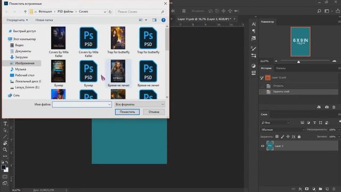Open the Brush Settings panel icon
Image resolution: width=341 pixels, height=192 pixels.
click(254, 48)
